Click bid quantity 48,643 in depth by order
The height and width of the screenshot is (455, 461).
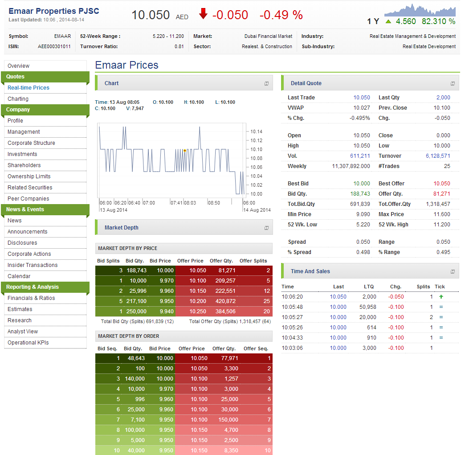(136, 359)
